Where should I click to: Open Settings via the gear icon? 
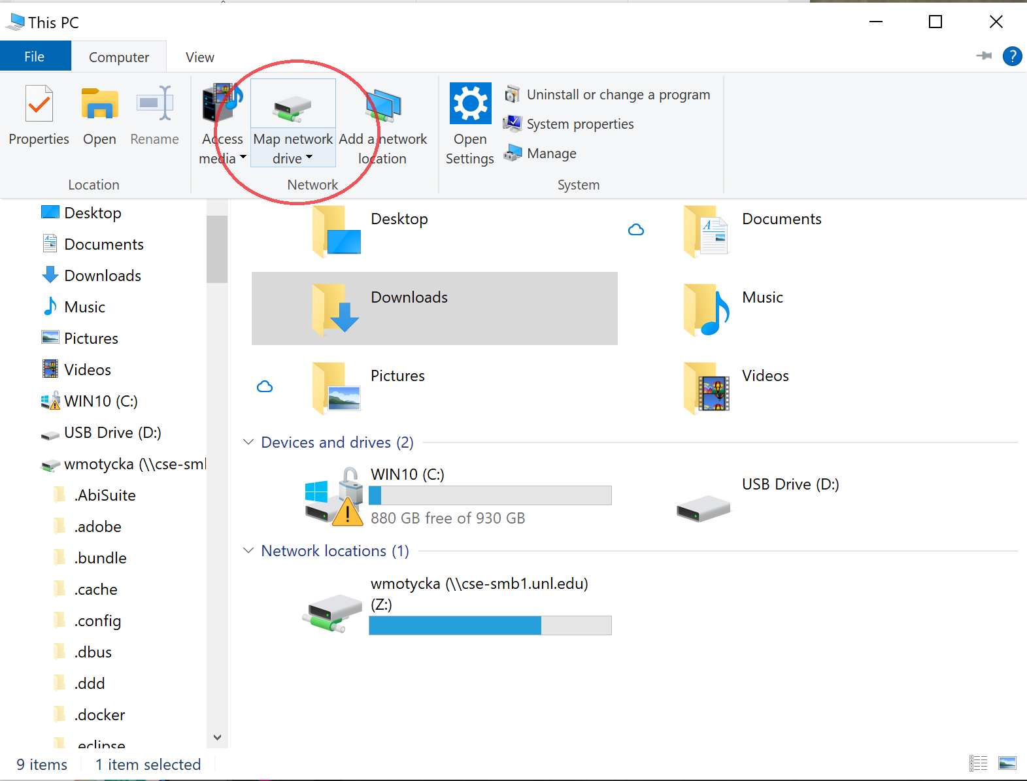coord(470,104)
